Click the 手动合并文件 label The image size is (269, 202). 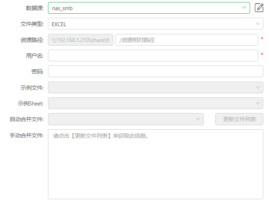pyautogui.click(x=27, y=135)
